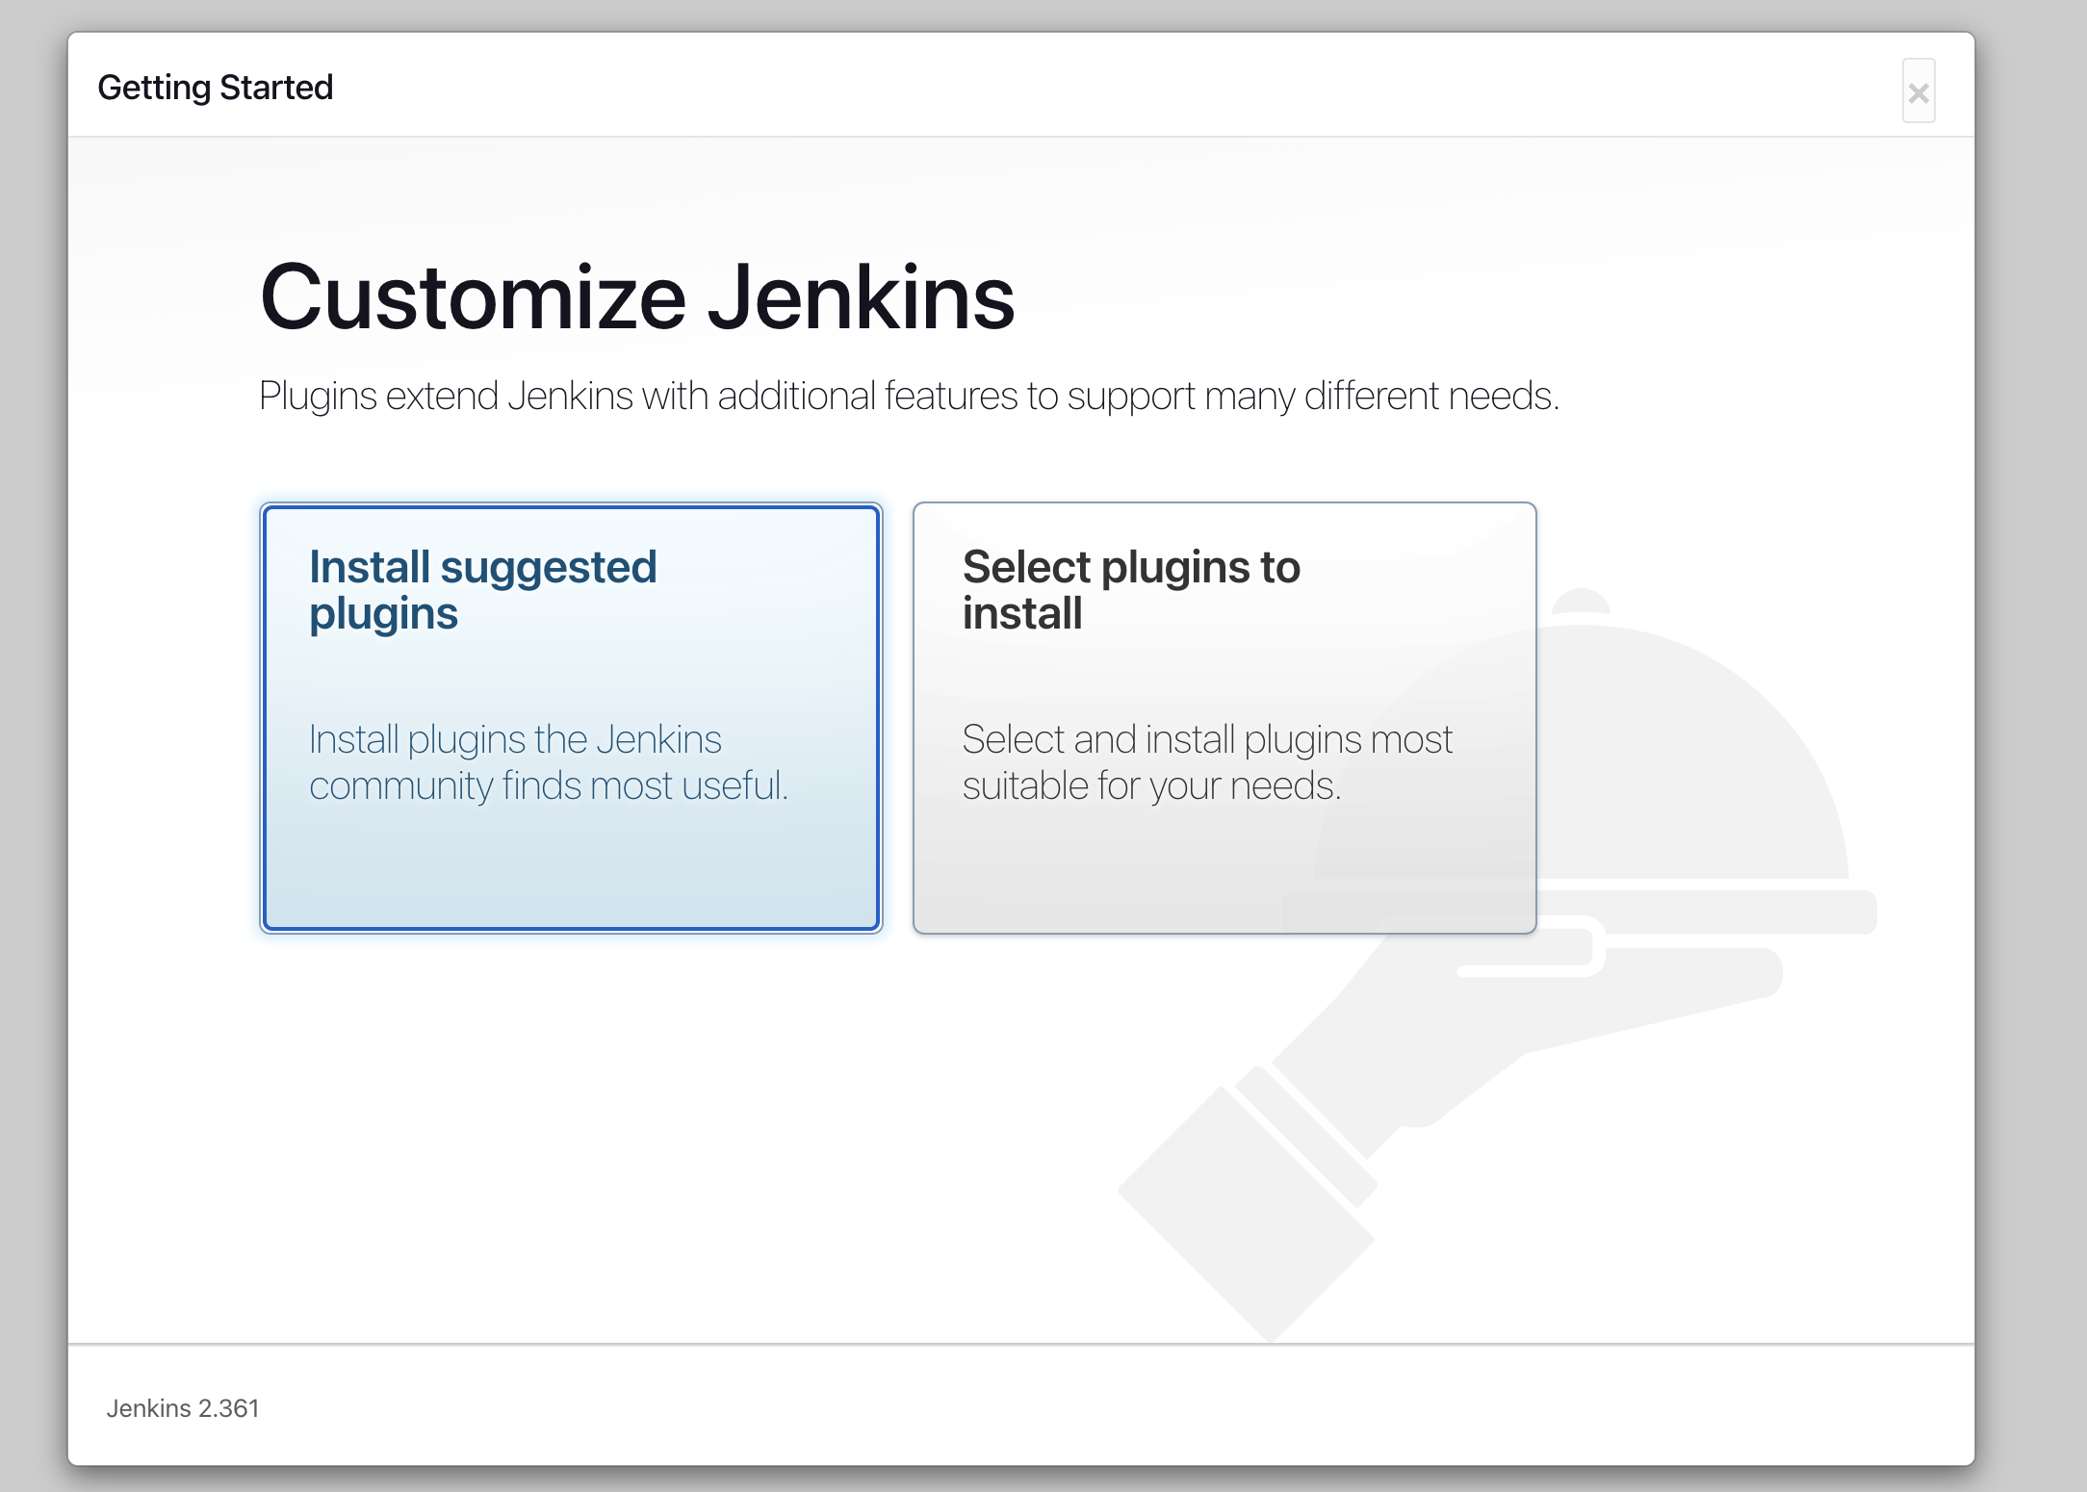This screenshot has height=1492, width=2087.
Task: Choose Select plugins to install option
Action: coord(1224,718)
